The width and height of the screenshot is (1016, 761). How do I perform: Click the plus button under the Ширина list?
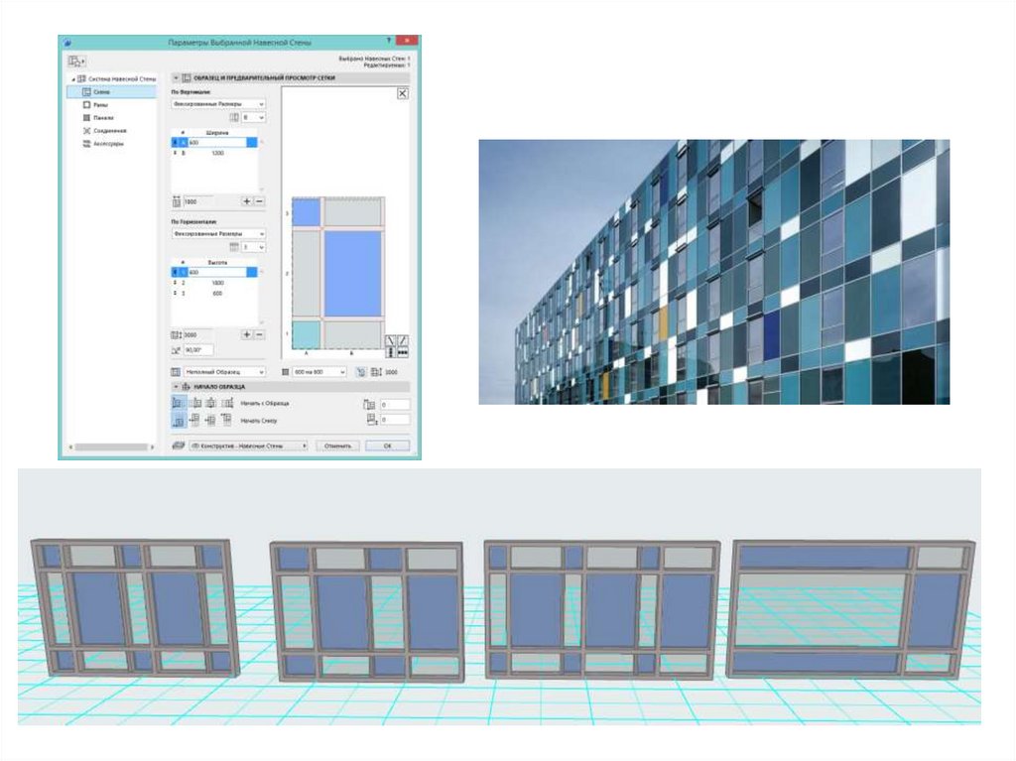point(247,201)
